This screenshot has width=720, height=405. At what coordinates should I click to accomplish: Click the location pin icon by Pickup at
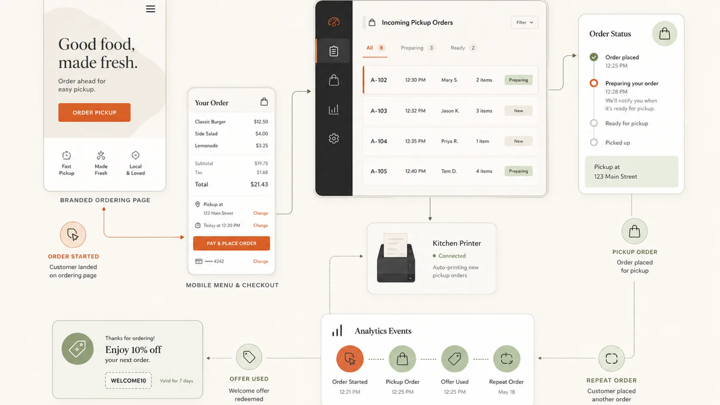coord(198,204)
